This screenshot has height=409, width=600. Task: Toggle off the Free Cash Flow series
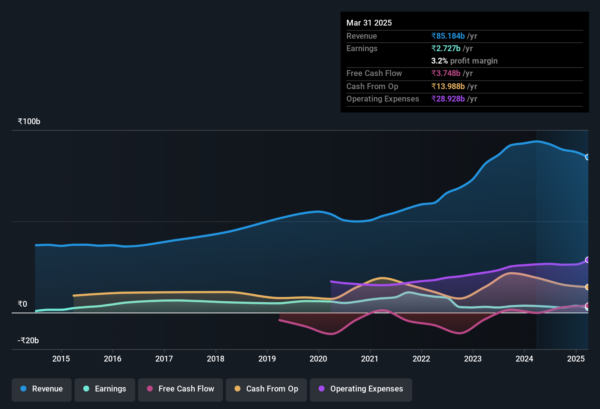pos(180,389)
